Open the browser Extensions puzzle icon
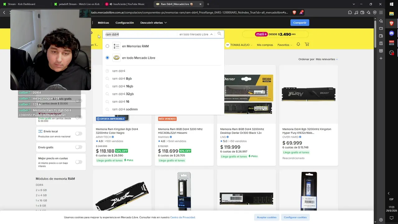The image size is (398, 224). pos(350,12)
